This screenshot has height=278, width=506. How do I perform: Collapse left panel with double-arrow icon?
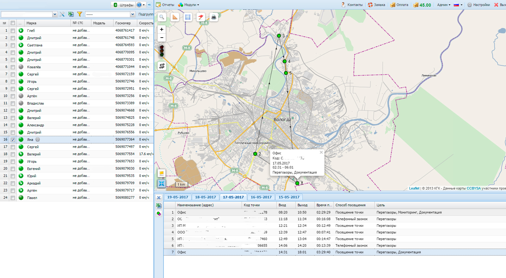coord(150,5)
